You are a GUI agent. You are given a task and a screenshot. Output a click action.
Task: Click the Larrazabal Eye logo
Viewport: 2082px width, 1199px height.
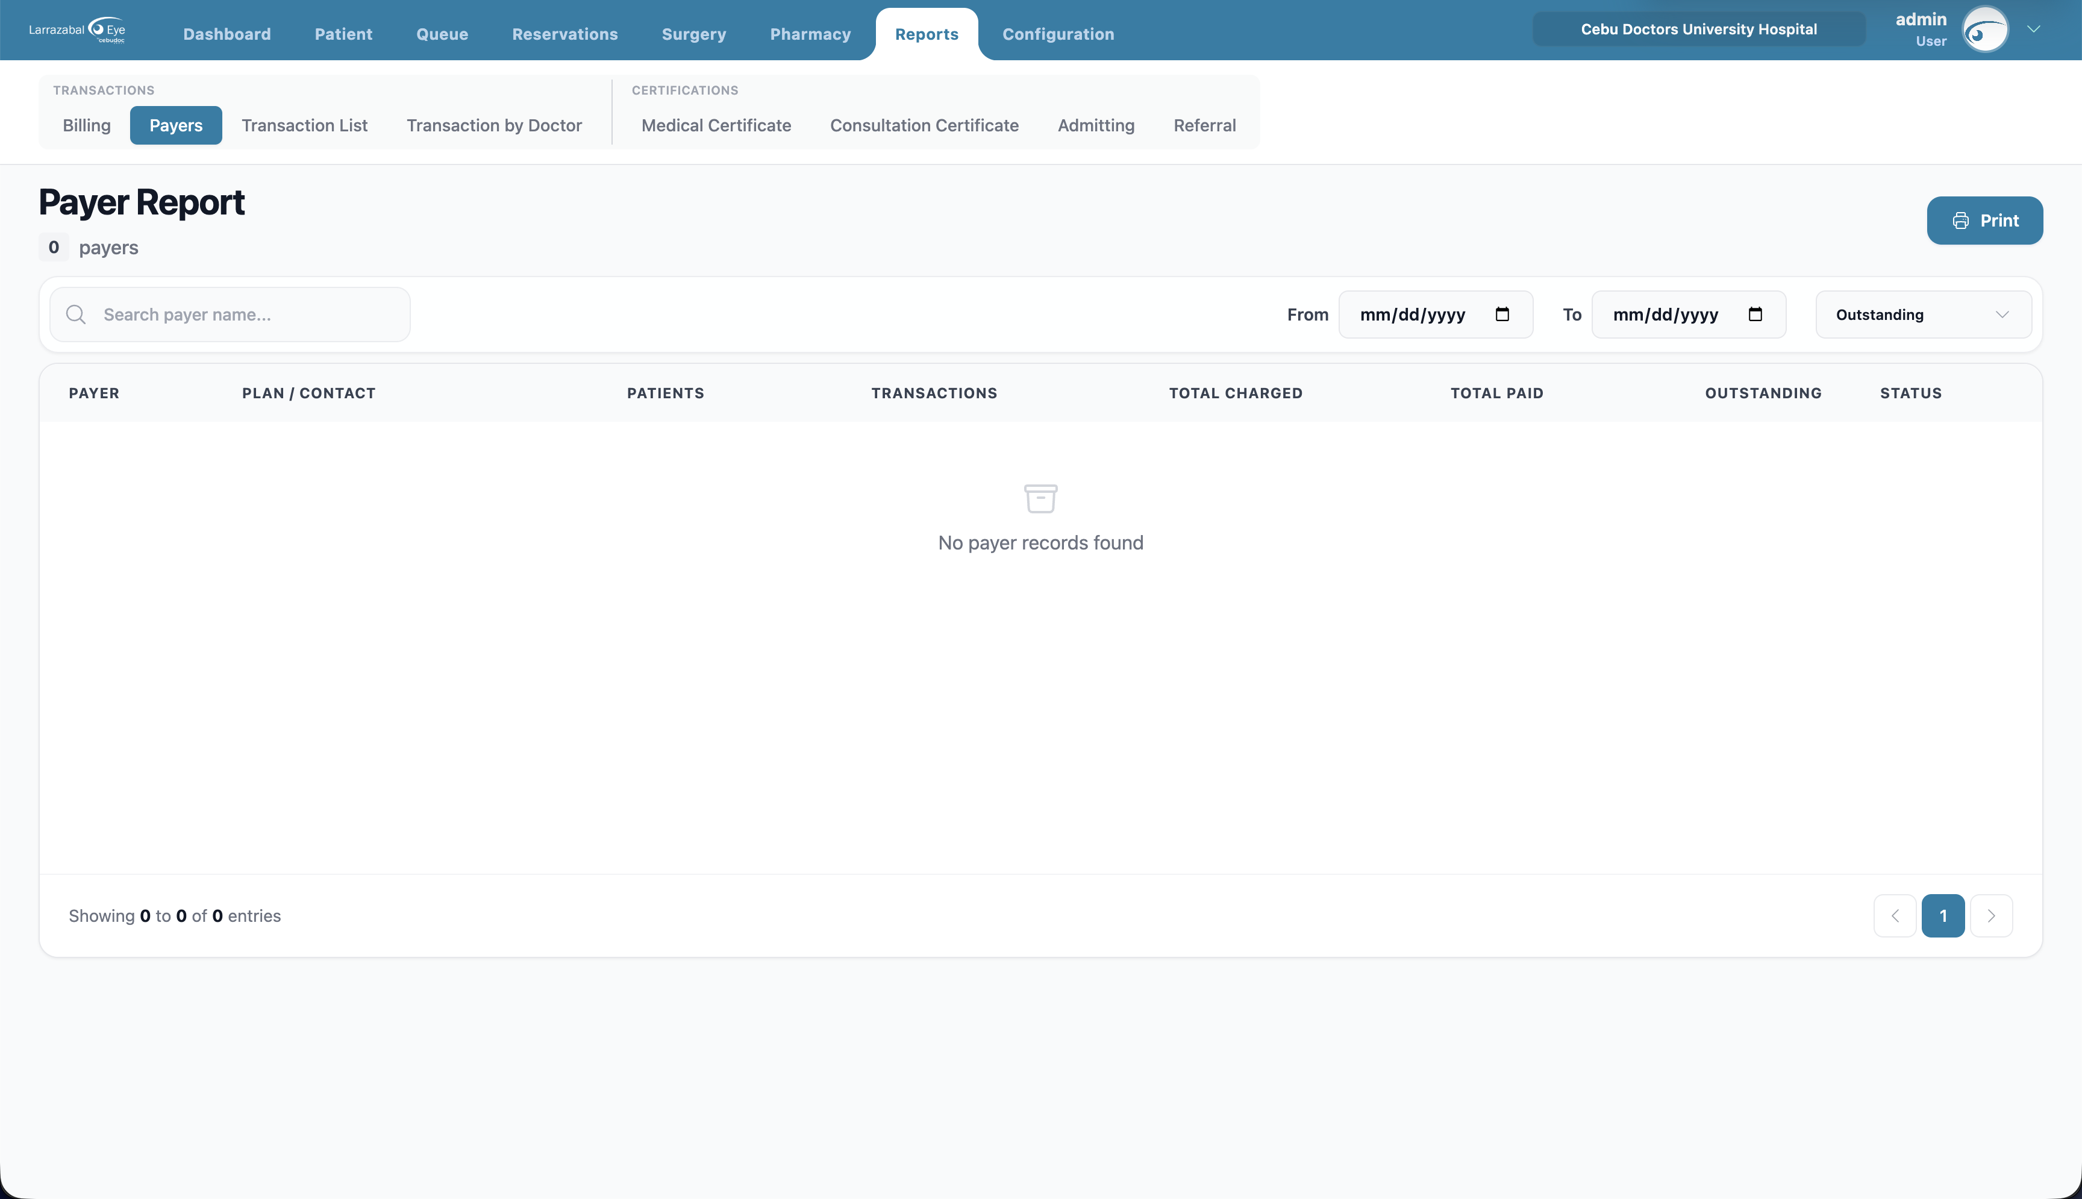point(77,30)
